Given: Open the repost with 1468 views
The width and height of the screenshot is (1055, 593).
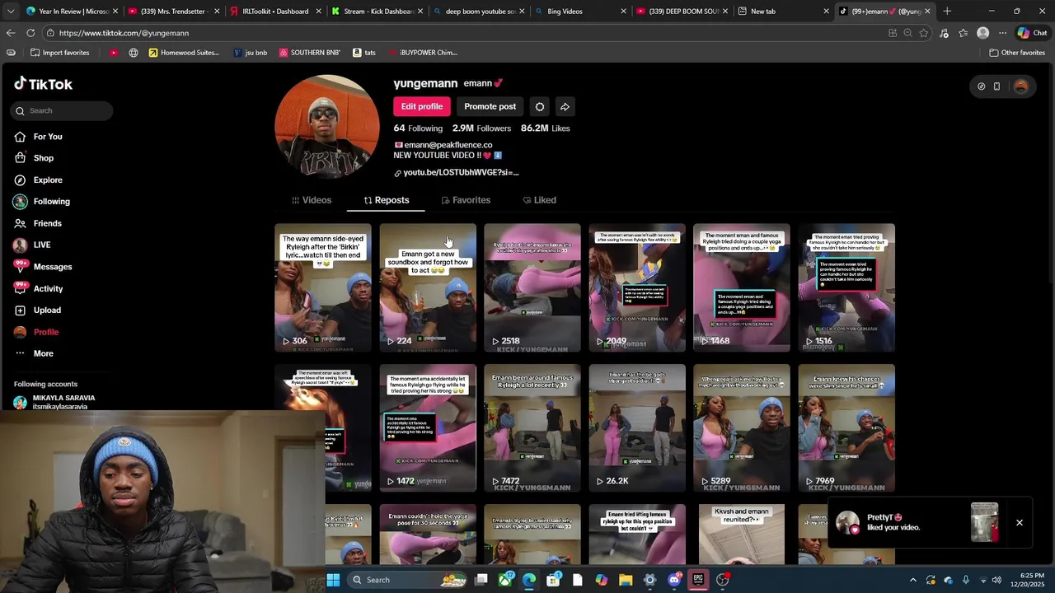Looking at the screenshot, I should [x=742, y=287].
